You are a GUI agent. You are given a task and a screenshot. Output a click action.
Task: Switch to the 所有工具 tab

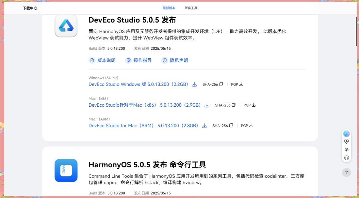(x=191, y=8)
